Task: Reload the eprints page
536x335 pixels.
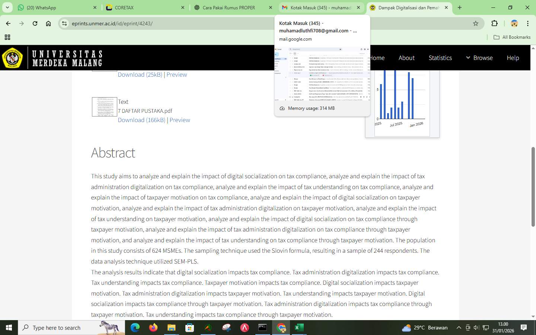Action: point(35,23)
